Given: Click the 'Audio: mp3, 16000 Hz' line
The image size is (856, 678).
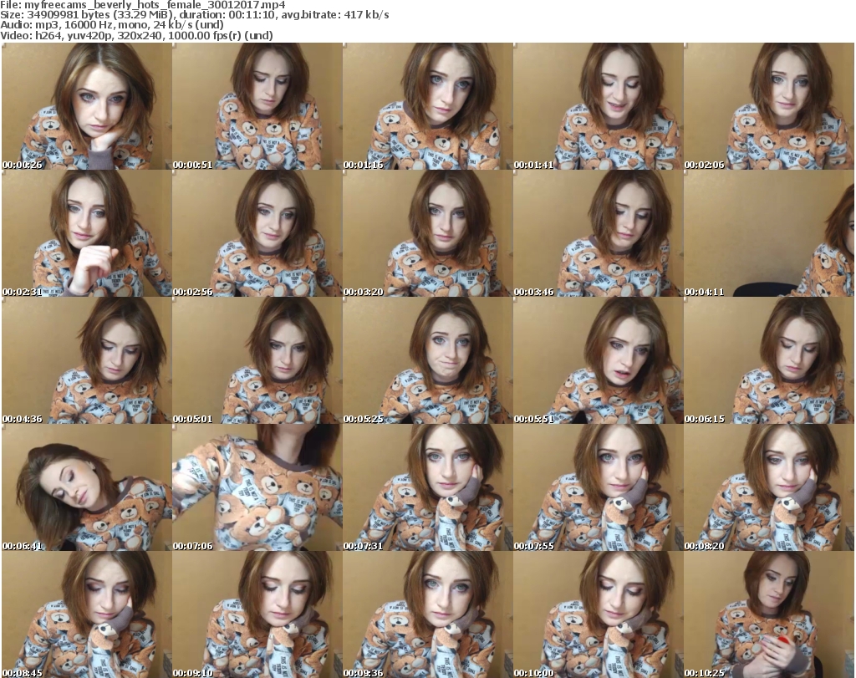Looking at the screenshot, I should pos(112,25).
